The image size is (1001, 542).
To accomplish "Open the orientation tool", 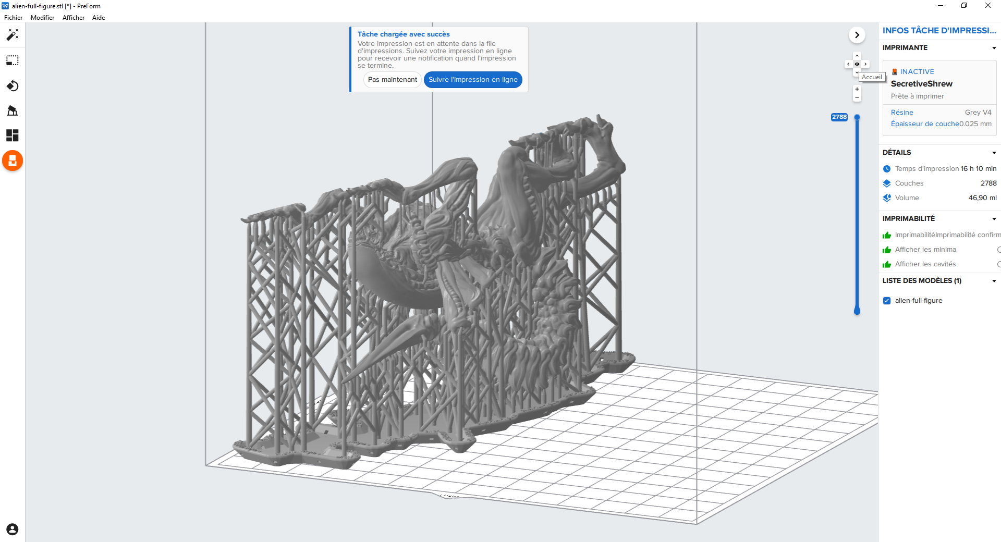I will pos(13,85).
